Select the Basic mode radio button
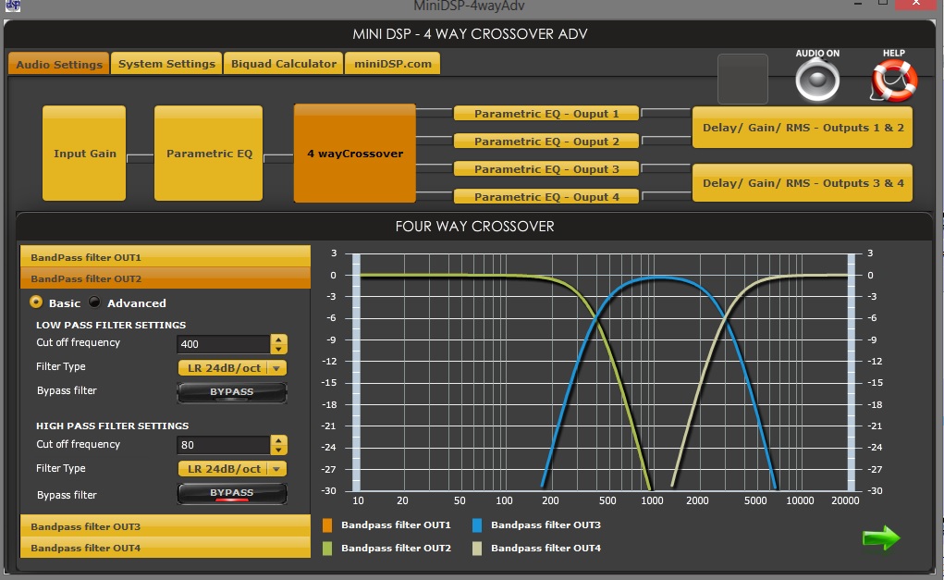The image size is (944, 580). (x=36, y=302)
